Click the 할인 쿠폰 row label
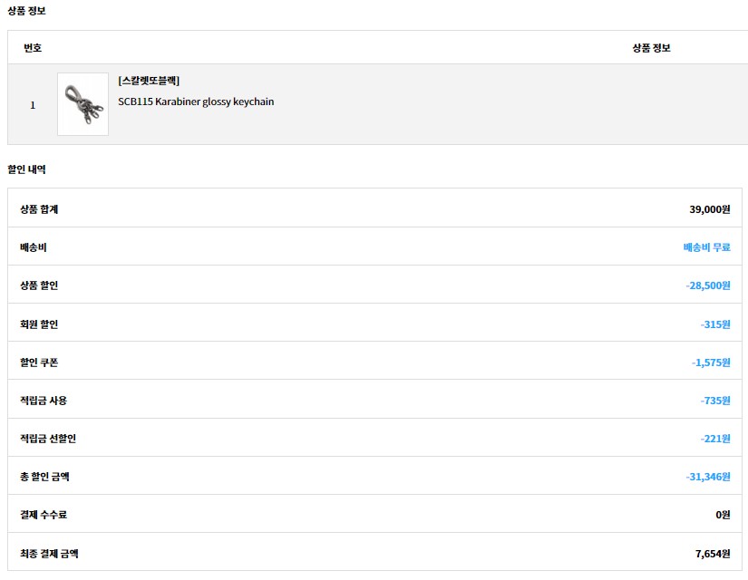 coord(39,362)
